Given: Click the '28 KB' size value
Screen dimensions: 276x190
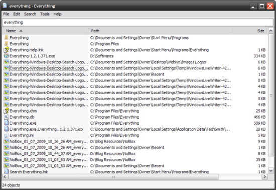Looking at the screenshot, I should [x=260, y=129].
